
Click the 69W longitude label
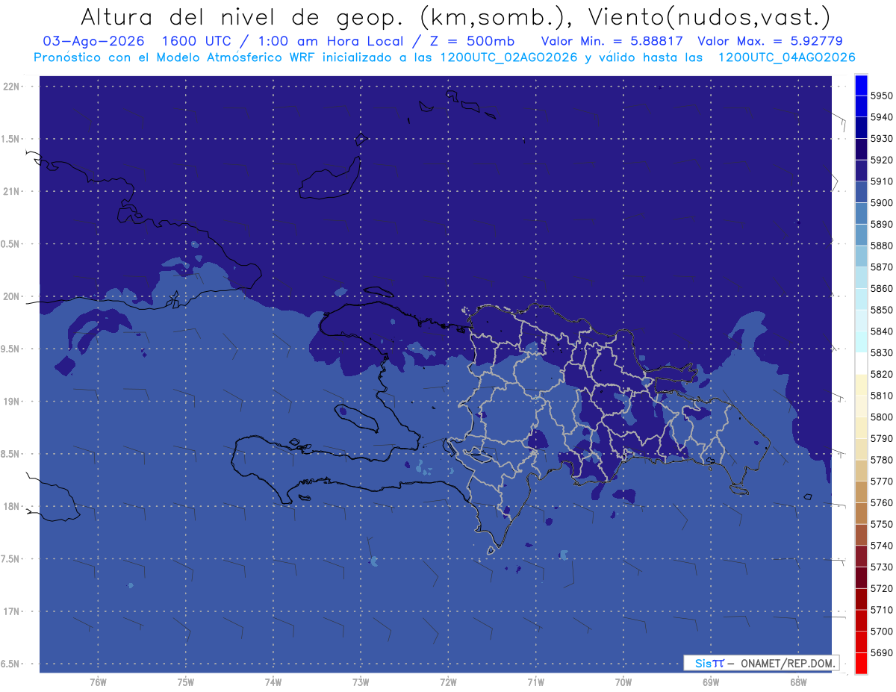[x=710, y=682]
